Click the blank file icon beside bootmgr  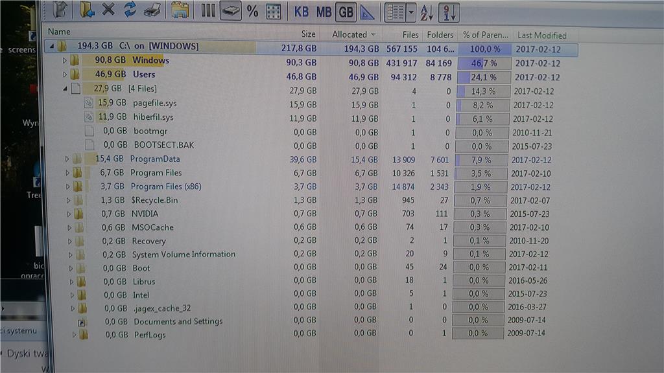click(x=89, y=131)
